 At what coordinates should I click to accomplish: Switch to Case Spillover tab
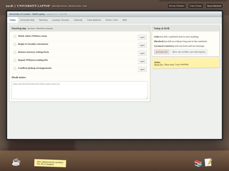[x=94, y=20]
